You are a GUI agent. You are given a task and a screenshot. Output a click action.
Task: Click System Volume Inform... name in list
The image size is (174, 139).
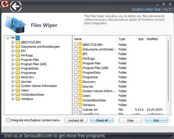coord(99,91)
